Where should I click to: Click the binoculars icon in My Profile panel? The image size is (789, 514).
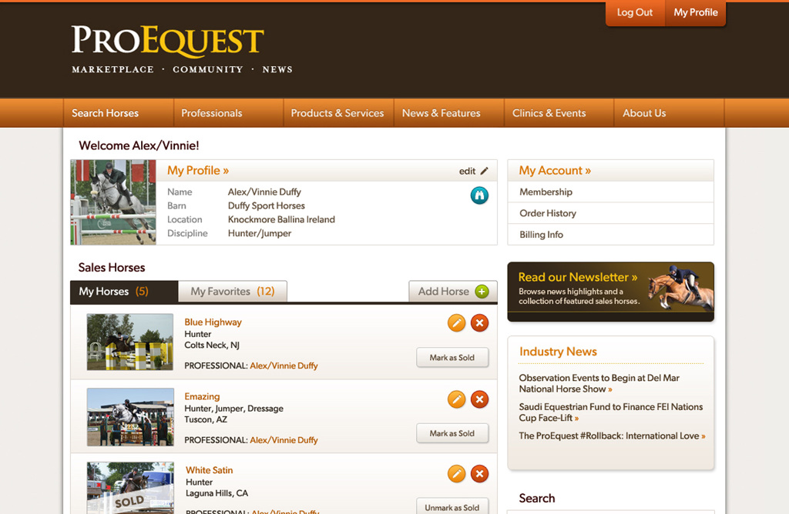click(x=479, y=195)
